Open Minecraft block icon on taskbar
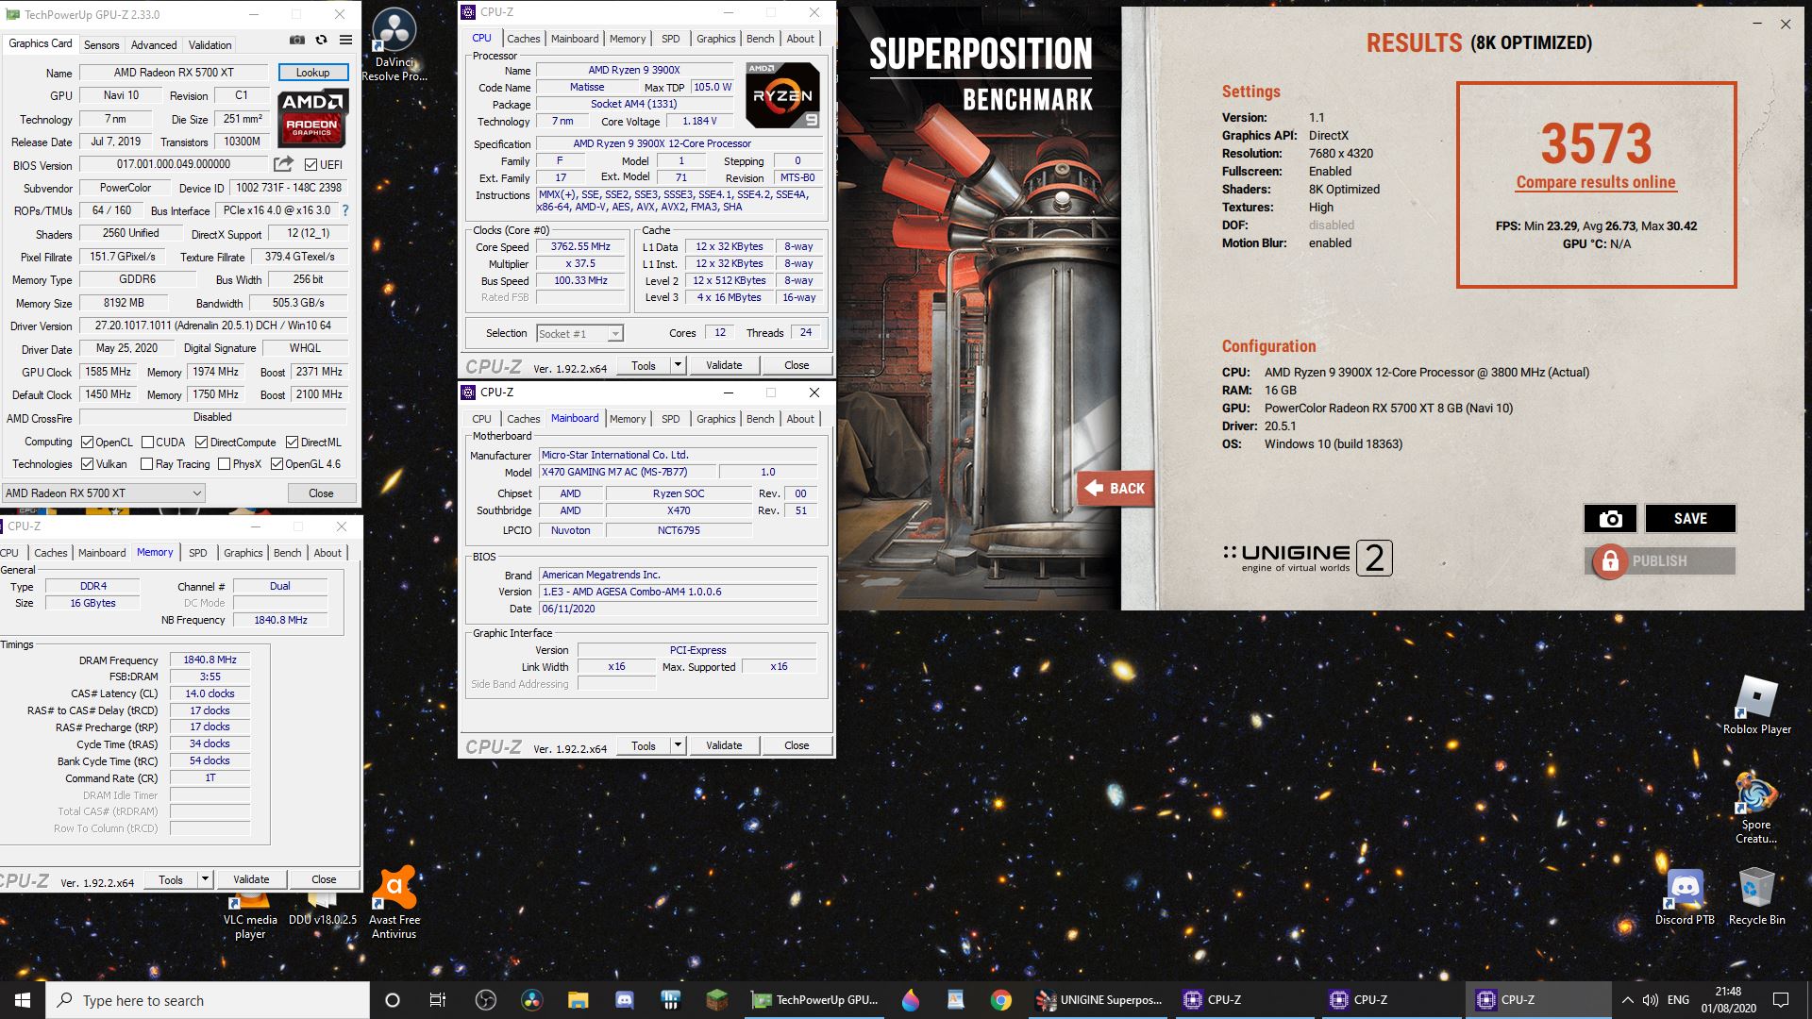This screenshot has width=1812, height=1019. (717, 1000)
